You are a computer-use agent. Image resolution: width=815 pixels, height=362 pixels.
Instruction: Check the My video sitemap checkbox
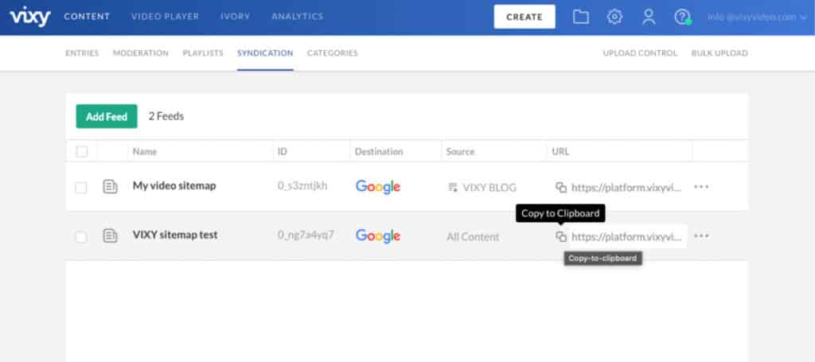(81, 188)
